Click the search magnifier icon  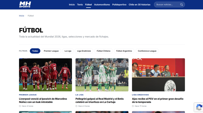click(181, 5)
